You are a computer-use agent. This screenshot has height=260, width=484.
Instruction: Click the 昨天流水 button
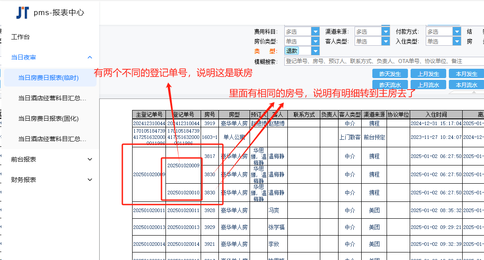390,85
